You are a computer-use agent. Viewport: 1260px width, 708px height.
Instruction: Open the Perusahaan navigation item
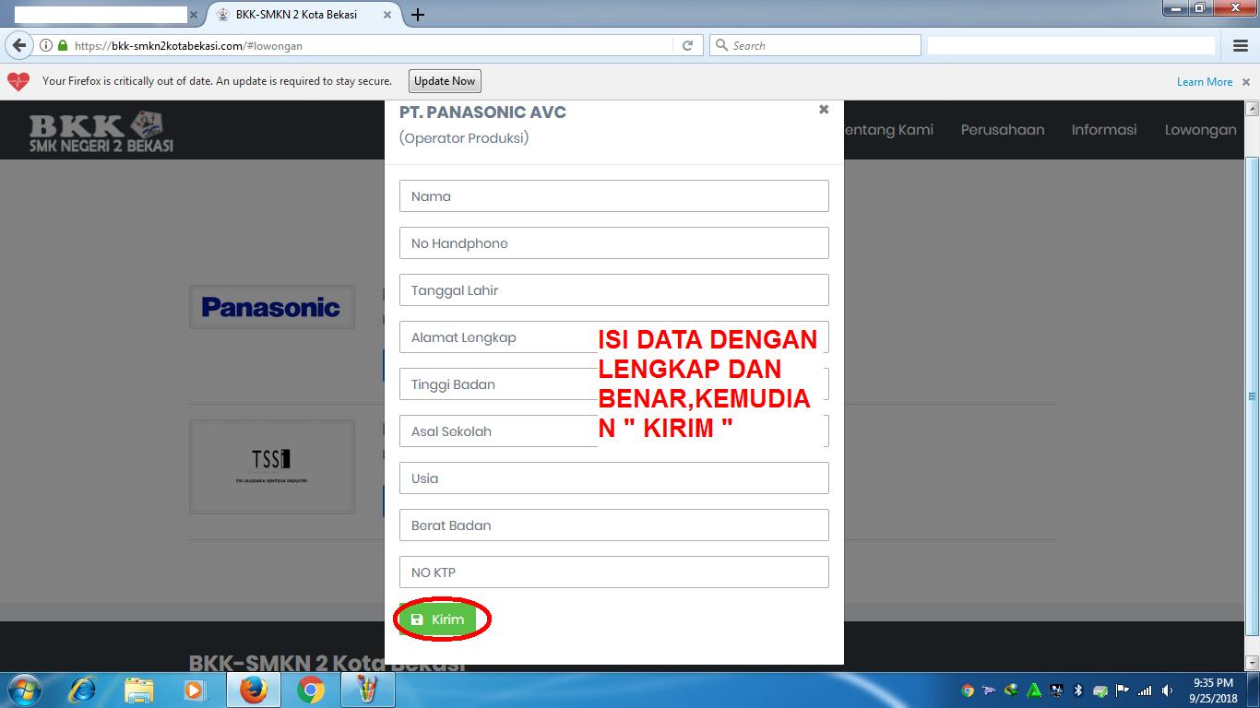(1003, 130)
